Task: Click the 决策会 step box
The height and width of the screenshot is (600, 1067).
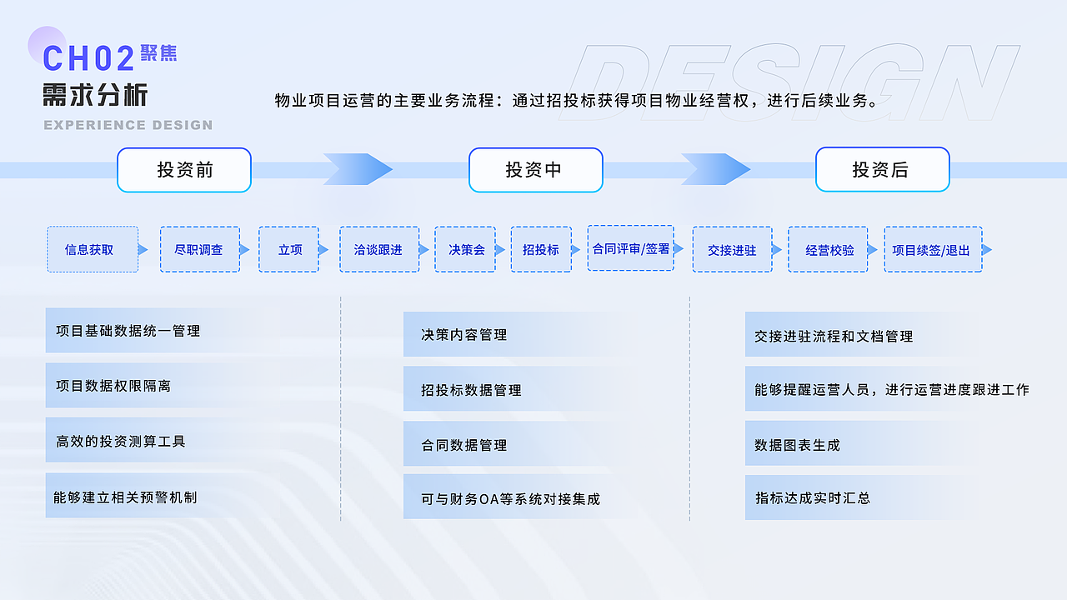Action: coord(465,249)
